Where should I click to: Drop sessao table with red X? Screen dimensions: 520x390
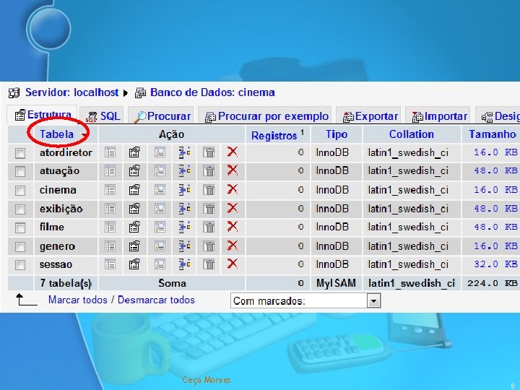233,264
